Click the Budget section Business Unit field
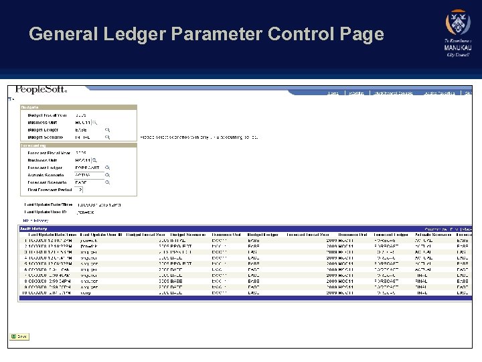This screenshot has width=482, height=362. click(83, 123)
